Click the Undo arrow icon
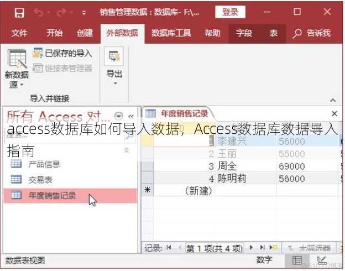Screen dimensions: 345x271 point(39,13)
